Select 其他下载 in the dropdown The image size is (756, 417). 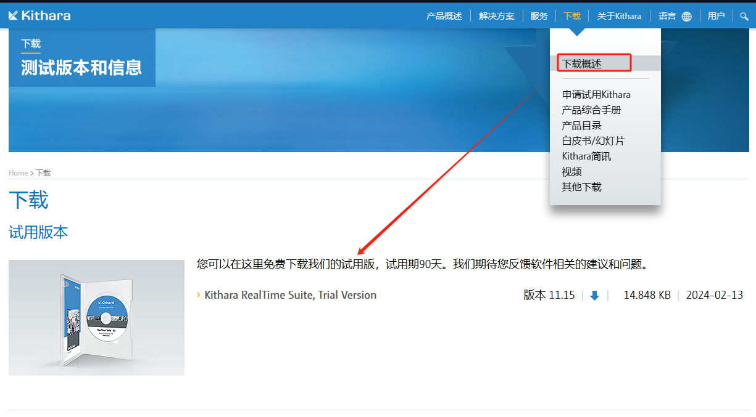pos(581,187)
